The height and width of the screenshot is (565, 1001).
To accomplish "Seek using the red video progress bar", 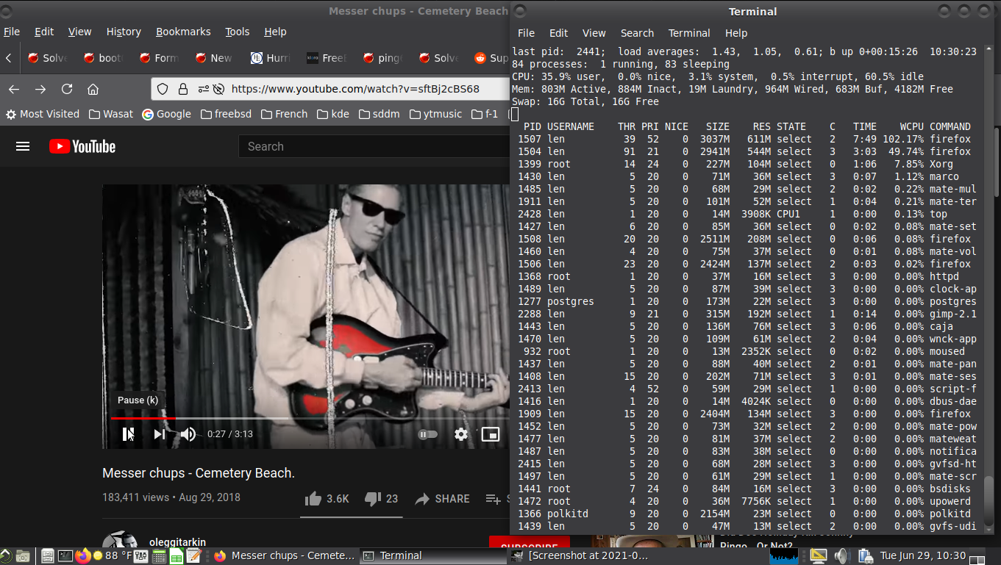I will pos(143,418).
